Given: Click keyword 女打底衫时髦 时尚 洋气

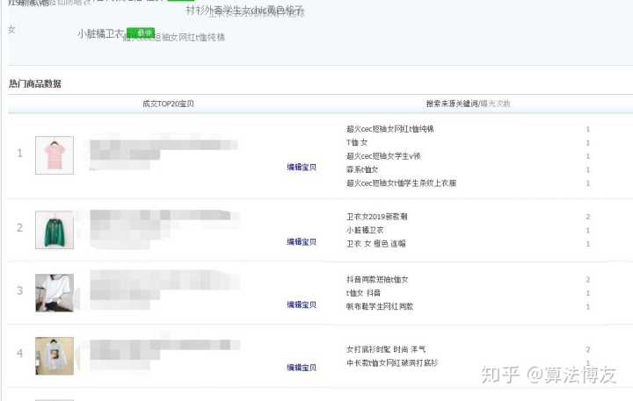Looking at the screenshot, I should coord(386,349).
